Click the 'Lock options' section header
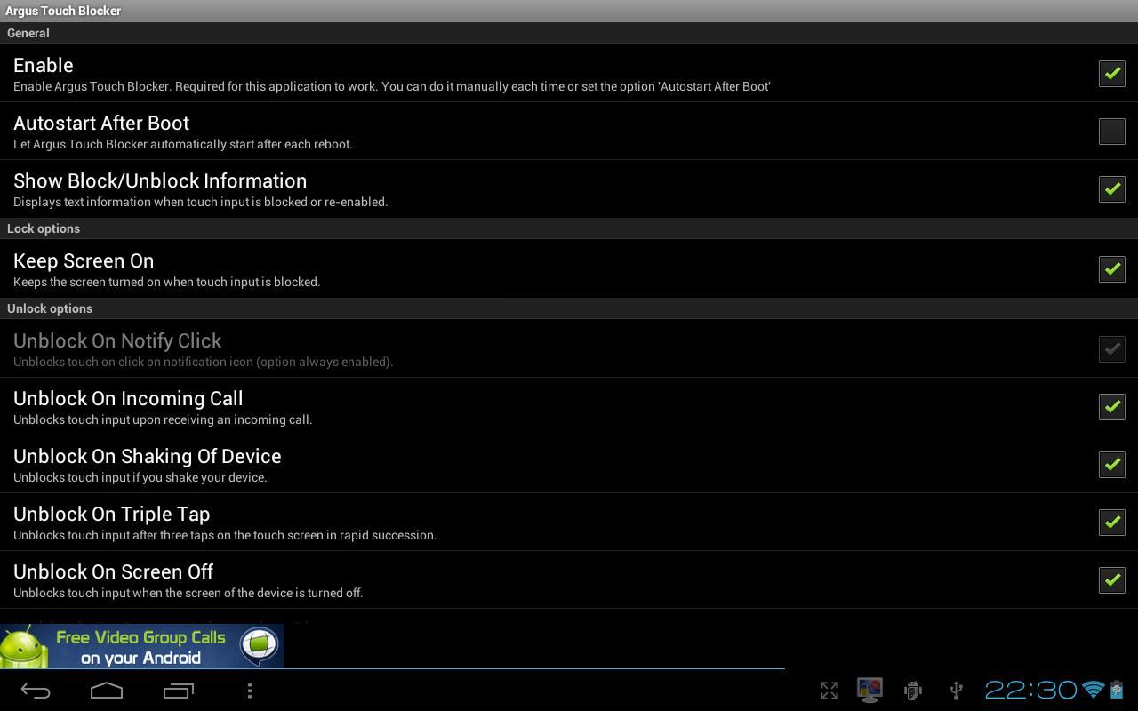 point(44,228)
